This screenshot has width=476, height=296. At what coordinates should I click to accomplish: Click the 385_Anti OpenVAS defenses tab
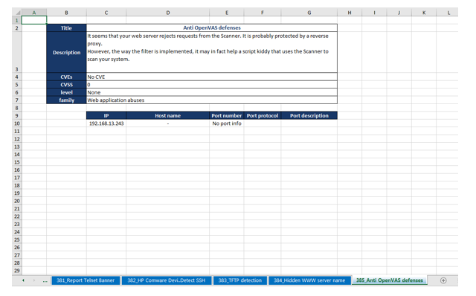[x=390, y=280]
